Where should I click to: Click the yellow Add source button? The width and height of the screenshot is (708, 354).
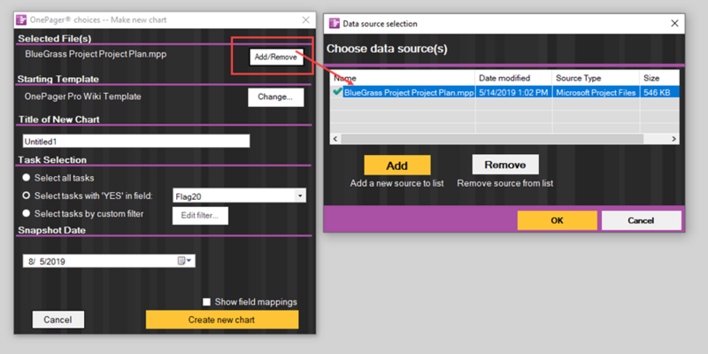point(397,165)
